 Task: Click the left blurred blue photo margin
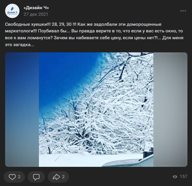(22, 110)
